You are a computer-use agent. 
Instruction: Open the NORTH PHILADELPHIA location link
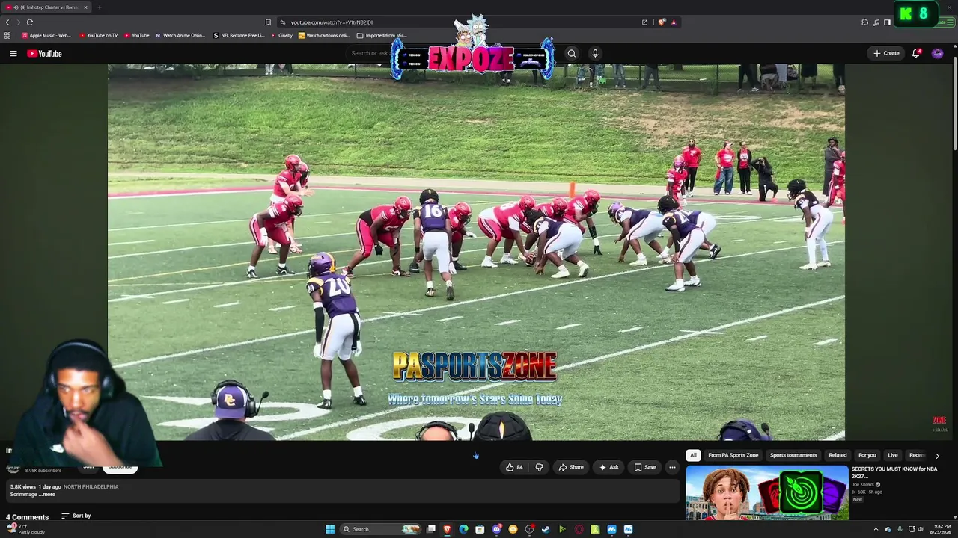click(91, 486)
